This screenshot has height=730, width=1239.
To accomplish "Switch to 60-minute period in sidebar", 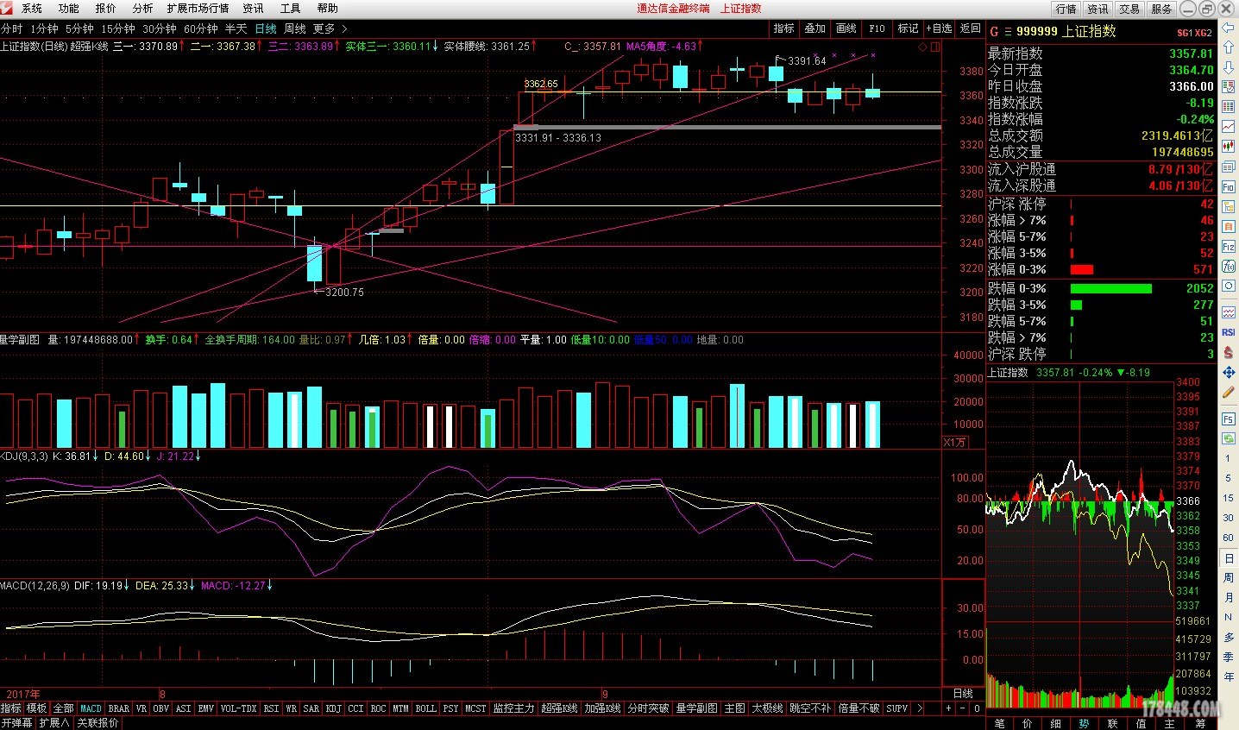I will pos(1229,538).
